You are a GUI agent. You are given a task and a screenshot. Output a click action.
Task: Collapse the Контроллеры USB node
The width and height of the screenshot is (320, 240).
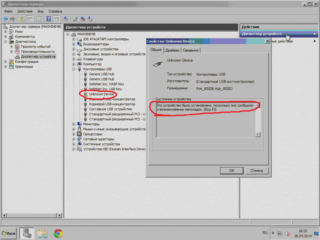point(74,69)
